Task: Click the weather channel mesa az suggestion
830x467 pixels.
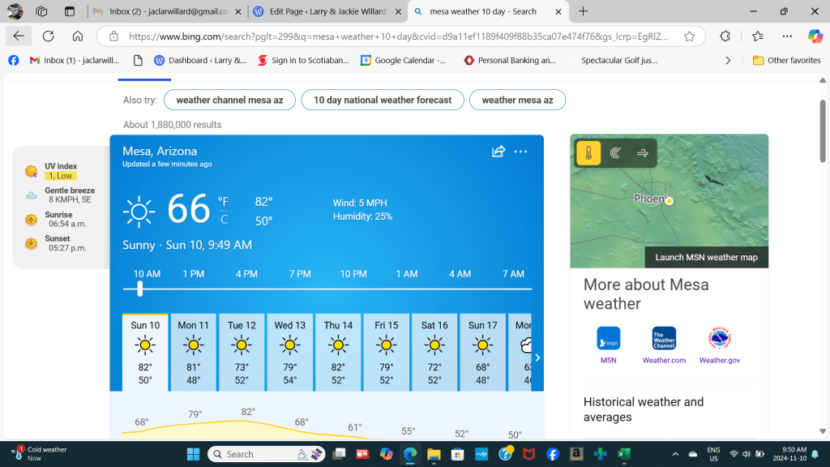Action: 229,100
